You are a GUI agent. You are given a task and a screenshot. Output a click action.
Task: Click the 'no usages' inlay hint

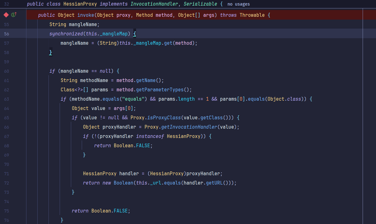(238, 4)
